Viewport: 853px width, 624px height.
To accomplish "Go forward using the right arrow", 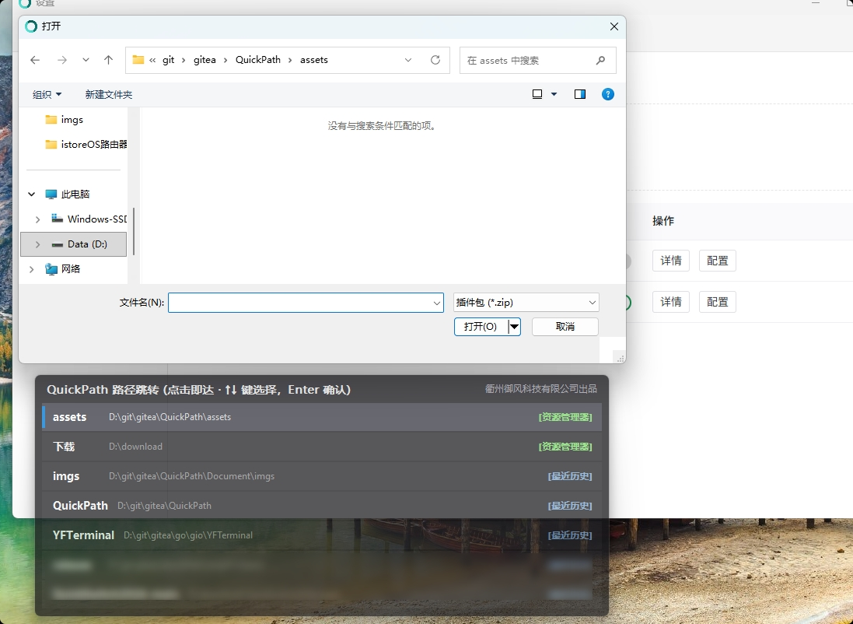I will click(x=62, y=60).
